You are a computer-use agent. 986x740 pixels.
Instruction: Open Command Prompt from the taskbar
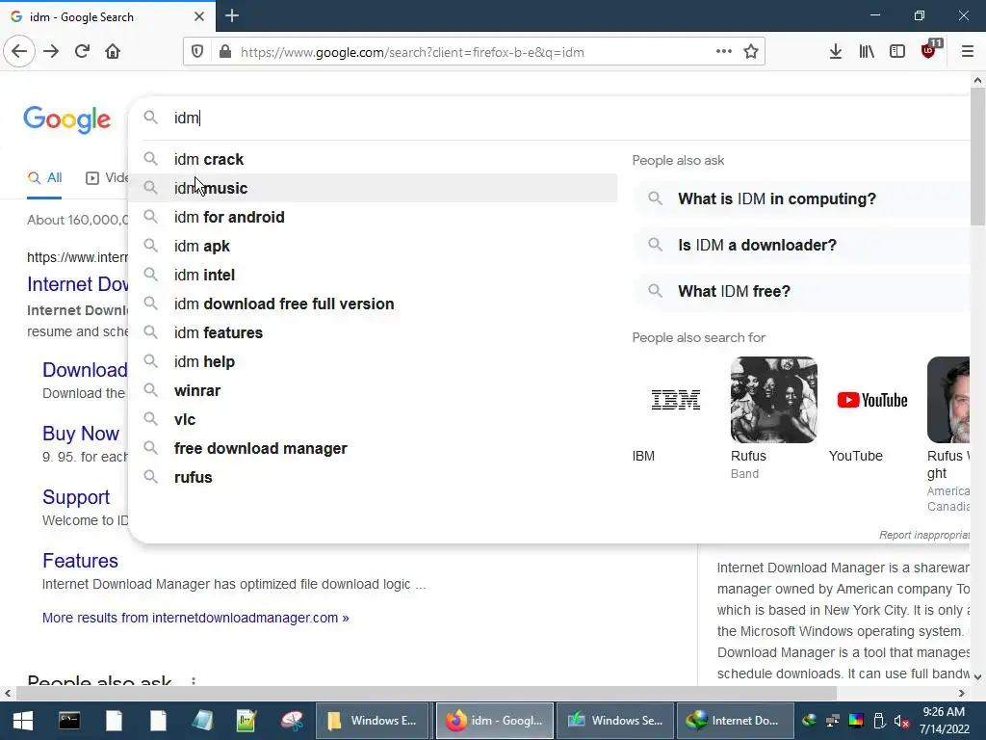69,721
